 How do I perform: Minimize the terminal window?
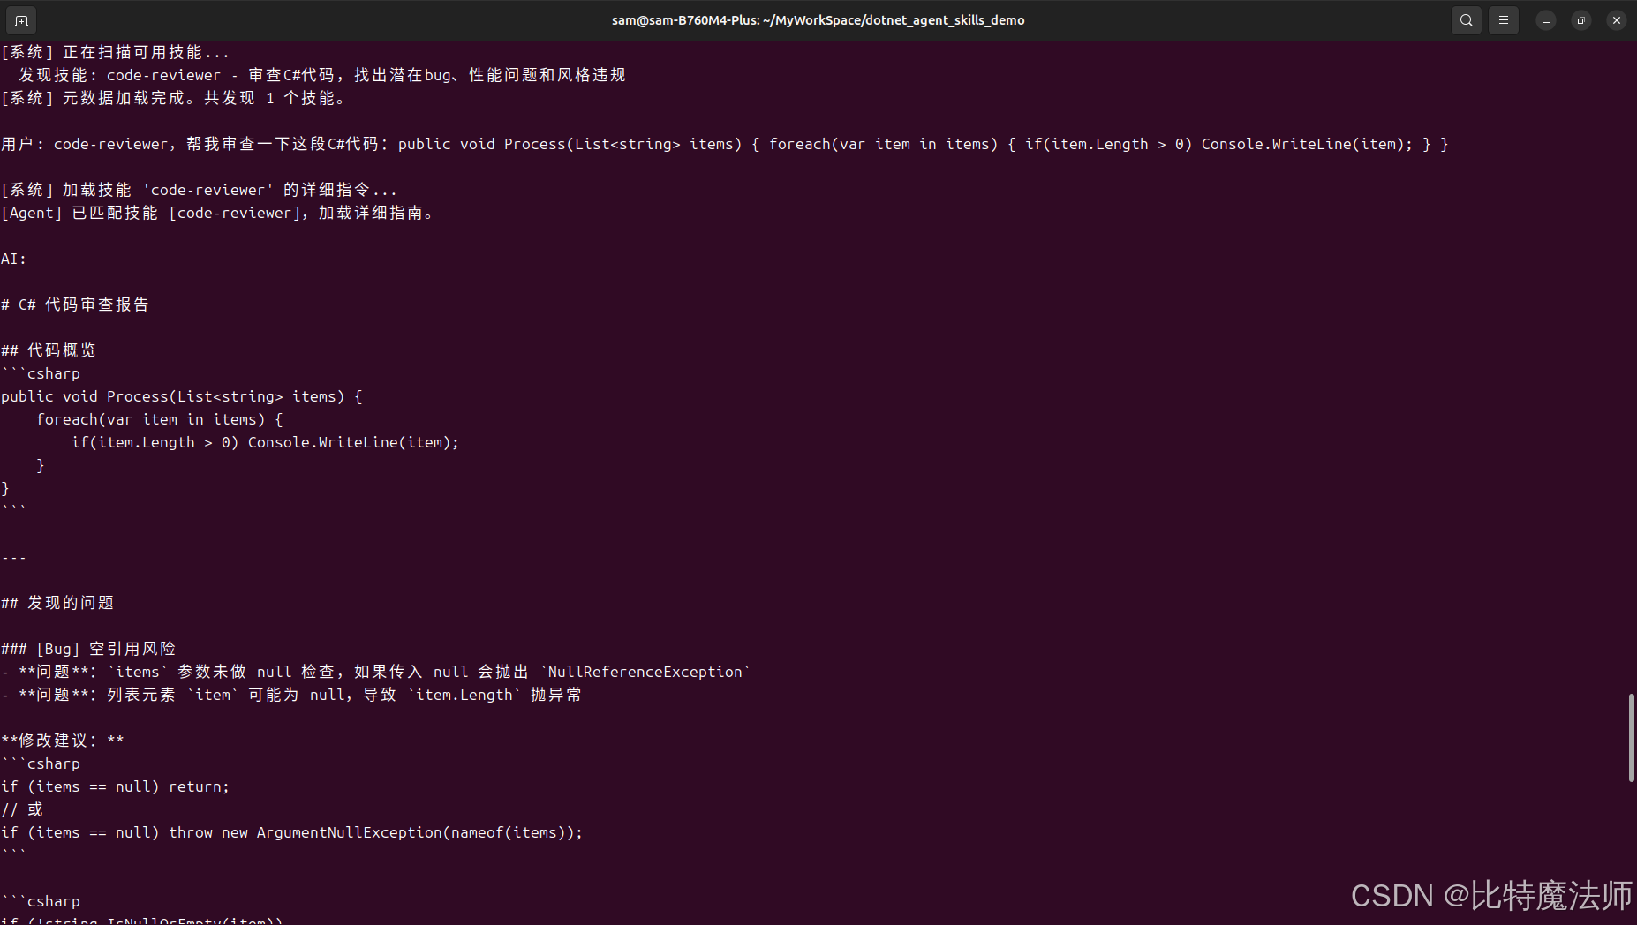(x=1546, y=20)
